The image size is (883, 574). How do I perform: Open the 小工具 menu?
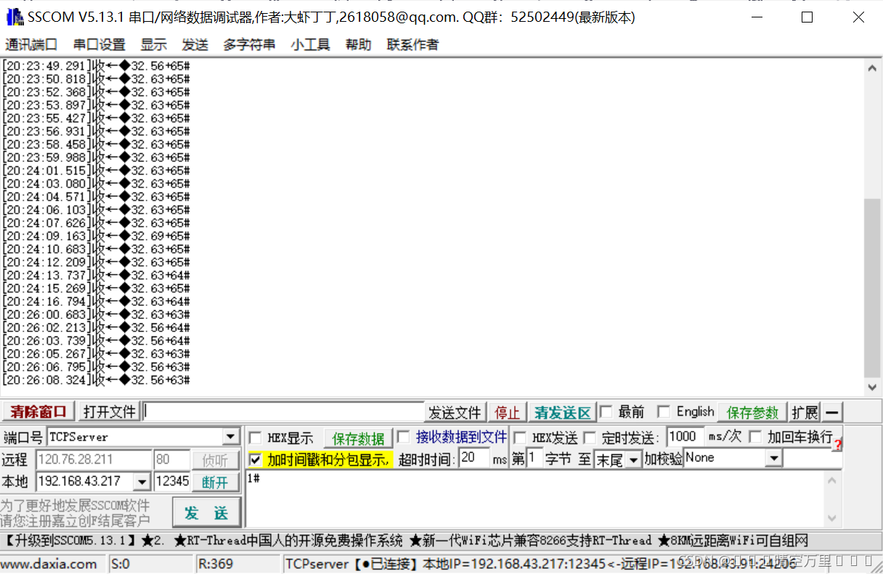click(311, 44)
